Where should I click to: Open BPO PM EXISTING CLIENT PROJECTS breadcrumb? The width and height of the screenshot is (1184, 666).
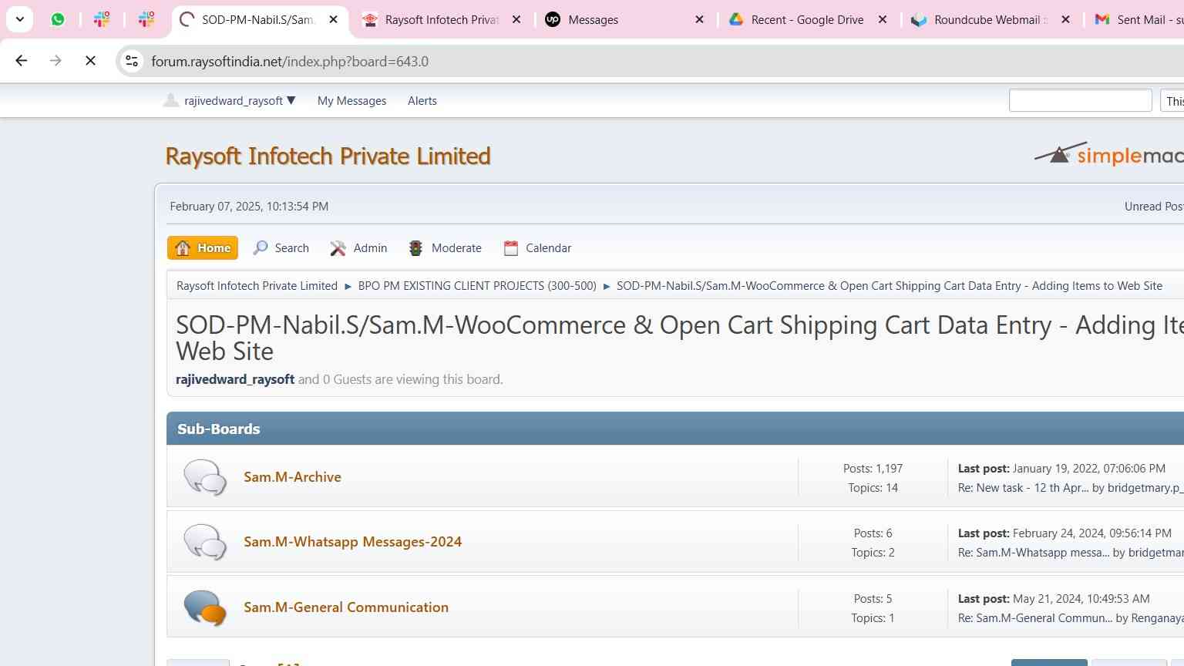(x=477, y=286)
